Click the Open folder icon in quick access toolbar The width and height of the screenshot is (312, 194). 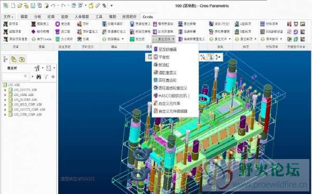pos(20,5)
